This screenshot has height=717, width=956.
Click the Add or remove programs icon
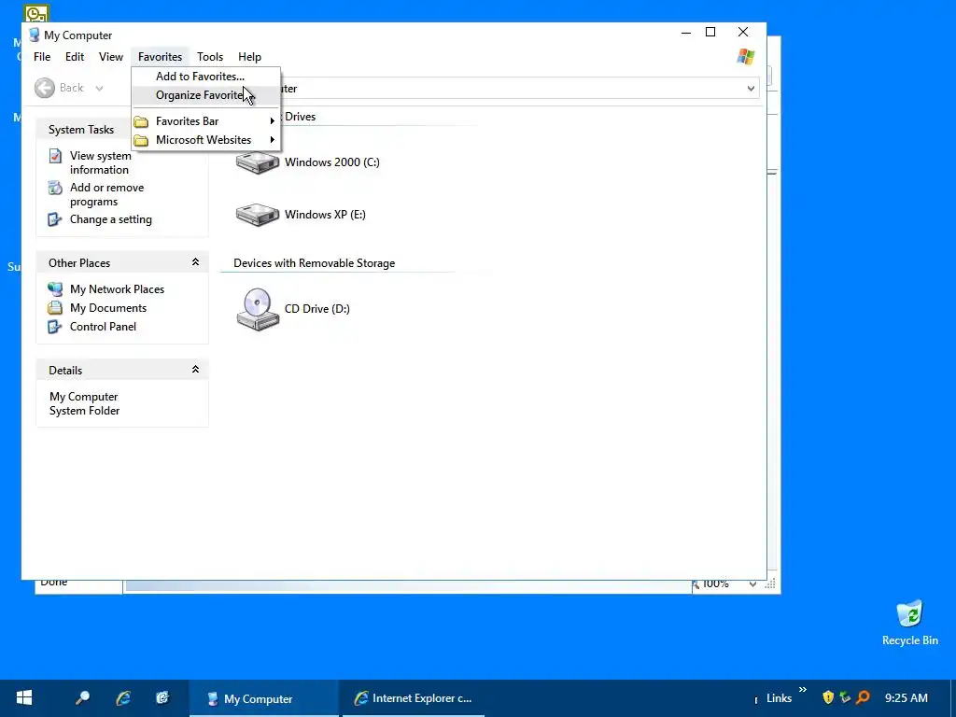55,187
